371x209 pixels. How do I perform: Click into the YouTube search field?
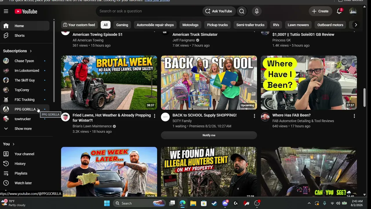click(149, 11)
